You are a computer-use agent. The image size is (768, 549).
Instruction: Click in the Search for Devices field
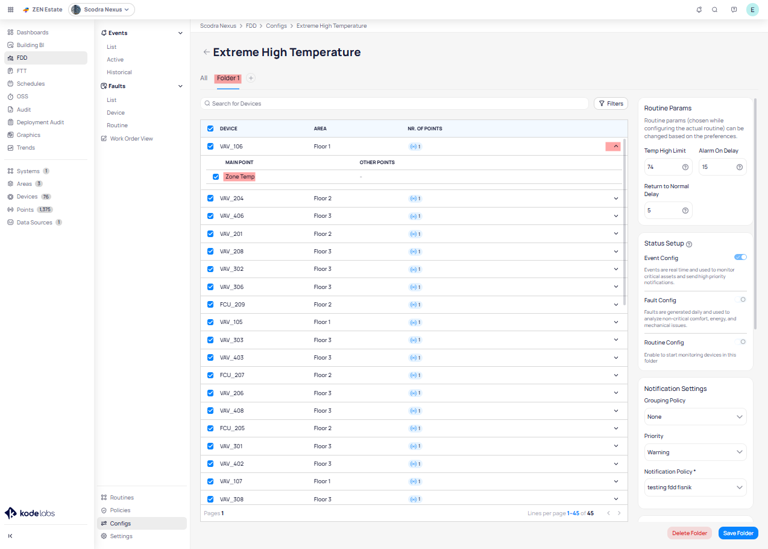coord(395,104)
